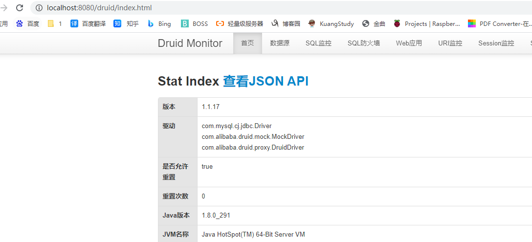Select the 首页 nav tab

coord(247,43)
